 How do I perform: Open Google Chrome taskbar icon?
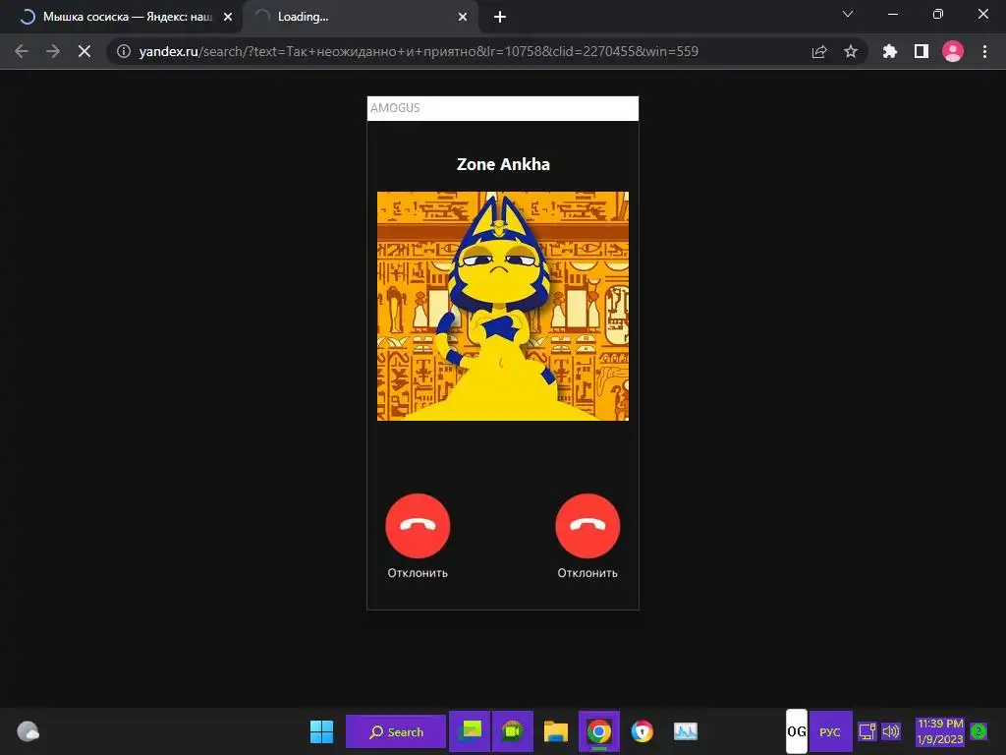(599, 731)
